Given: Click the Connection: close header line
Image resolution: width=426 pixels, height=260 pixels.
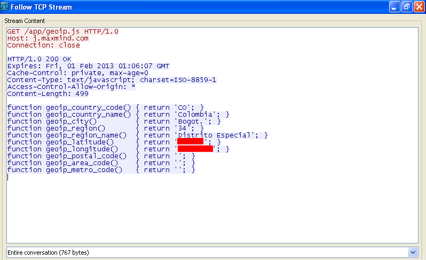Looking at the screenshot, I should pyautogui.click(x=43, y=45).
